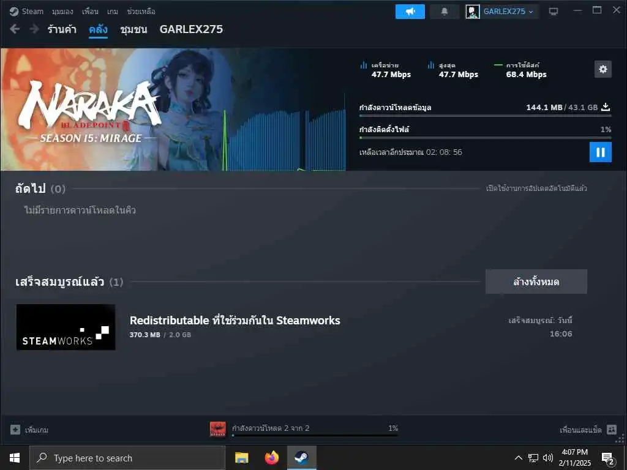Click the Naraka Bladepoint banner image

point(173,110)
